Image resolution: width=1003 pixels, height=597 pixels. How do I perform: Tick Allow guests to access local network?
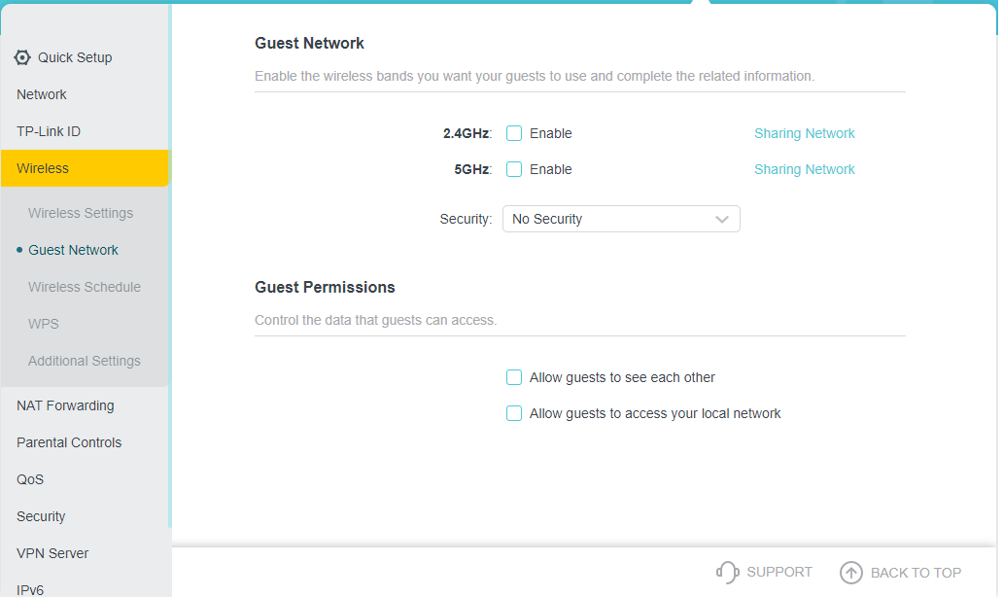coord(514,414)
